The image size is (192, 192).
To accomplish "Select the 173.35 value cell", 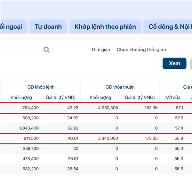I will tap(151, 138).
